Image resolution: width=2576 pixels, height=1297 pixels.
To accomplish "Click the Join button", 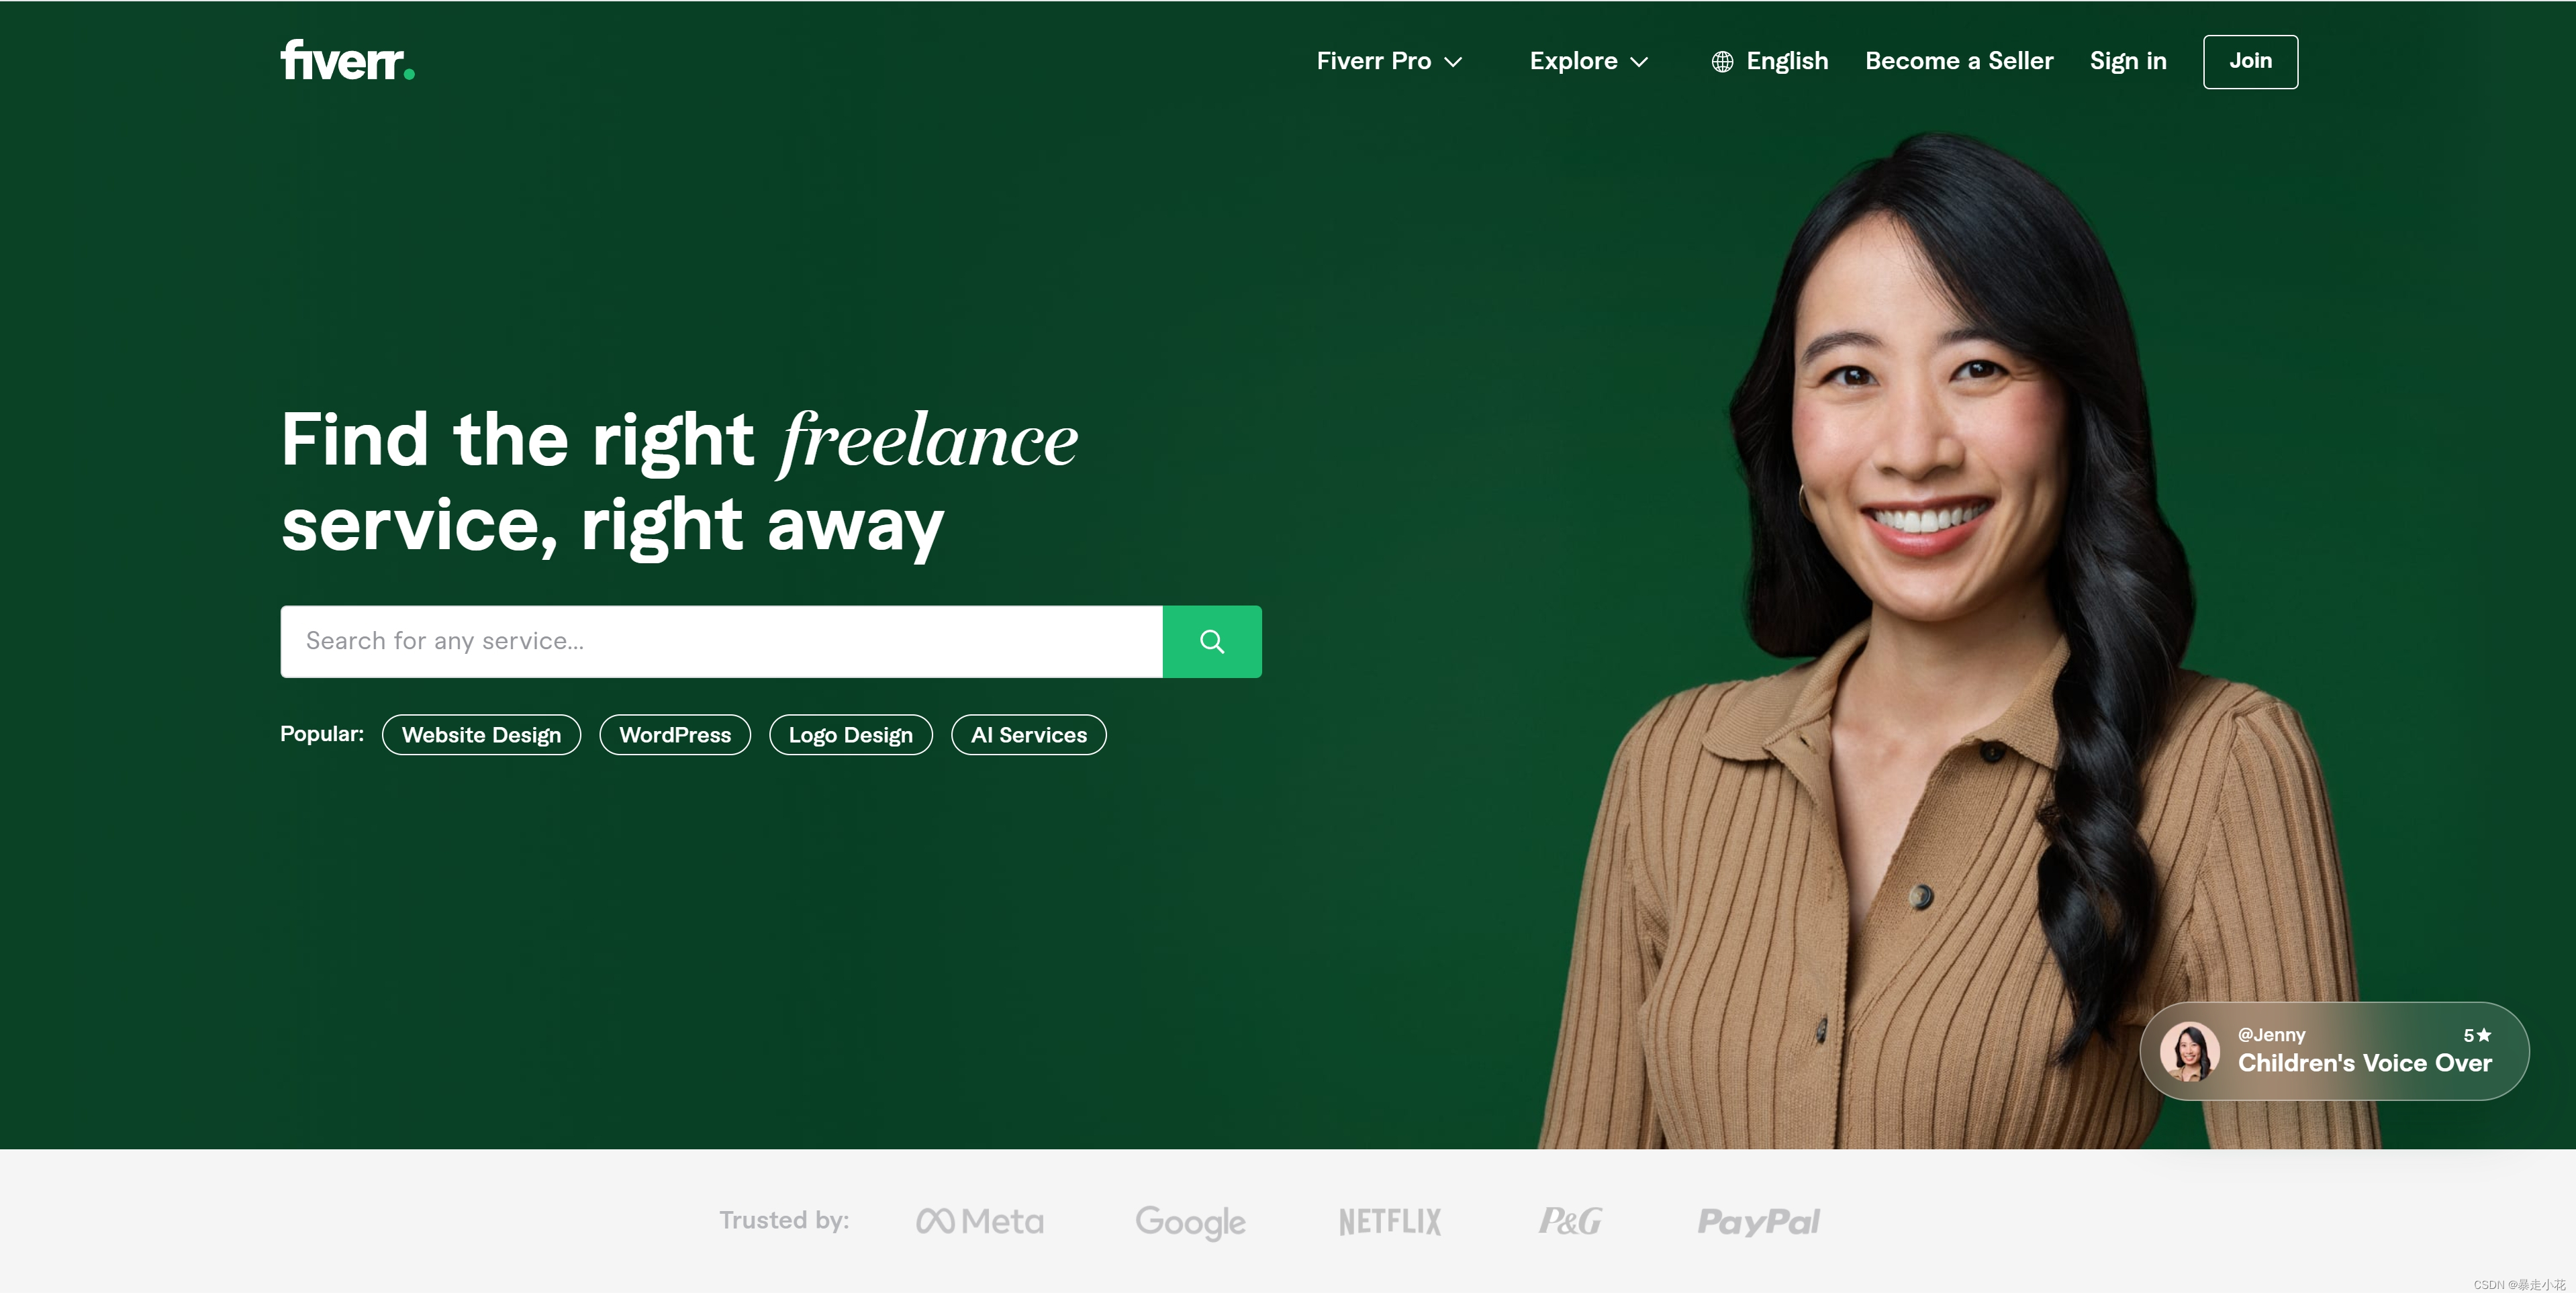I will click(2249, 61).
